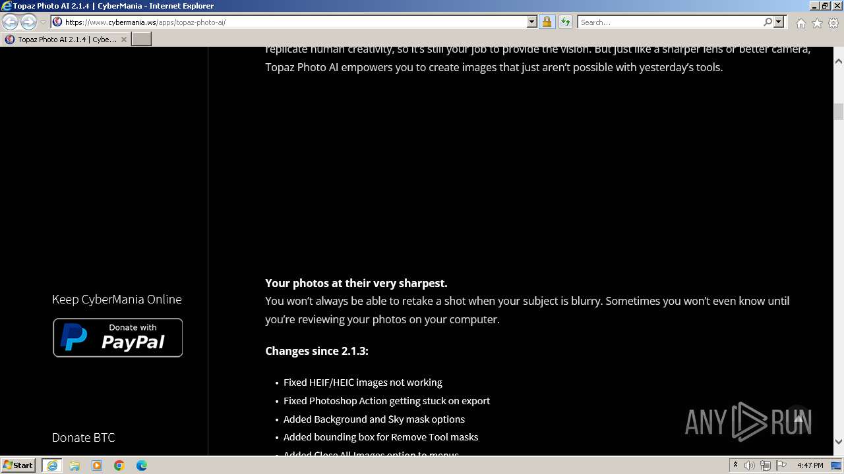Viewport: 844px width, 474px height.
Task: View the security lock icon report
Action: 547,22
